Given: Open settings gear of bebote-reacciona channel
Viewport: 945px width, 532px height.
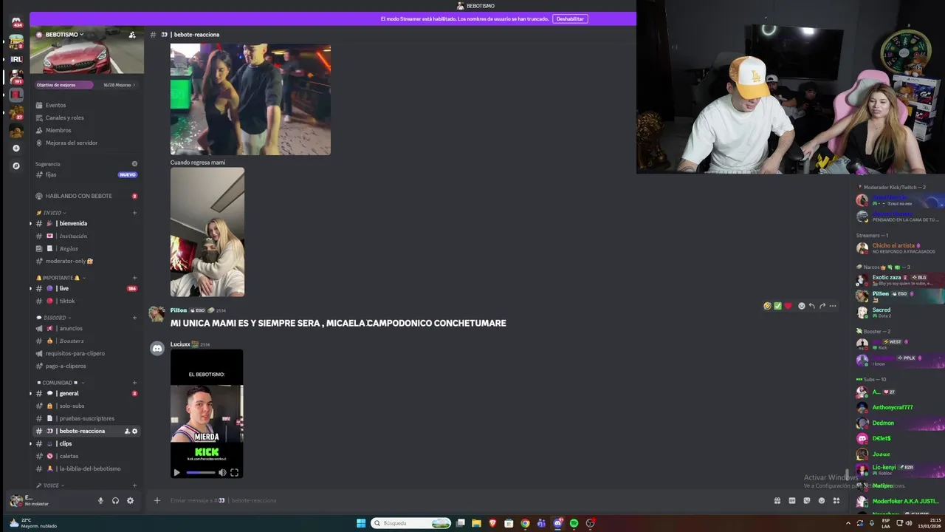Looking at the screenshot, I should pos(134,431).
